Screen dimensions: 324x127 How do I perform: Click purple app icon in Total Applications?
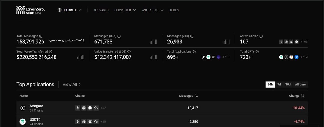[219, 57]
